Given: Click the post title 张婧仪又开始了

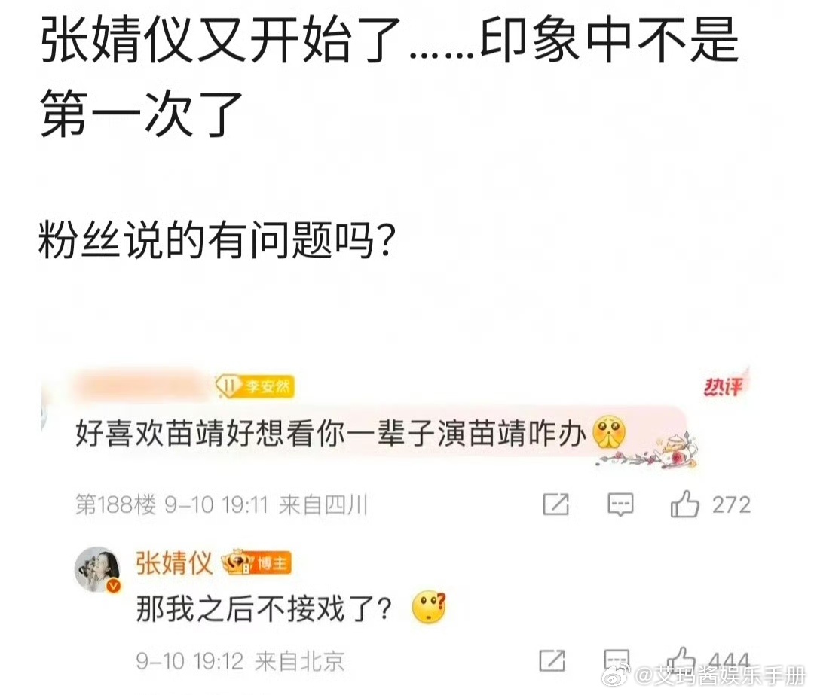Looking at the screenshot, I should click(220, 40).
